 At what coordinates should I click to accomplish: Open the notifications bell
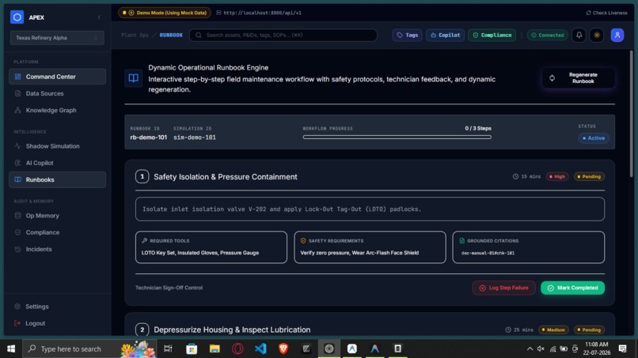click(579, 35)
